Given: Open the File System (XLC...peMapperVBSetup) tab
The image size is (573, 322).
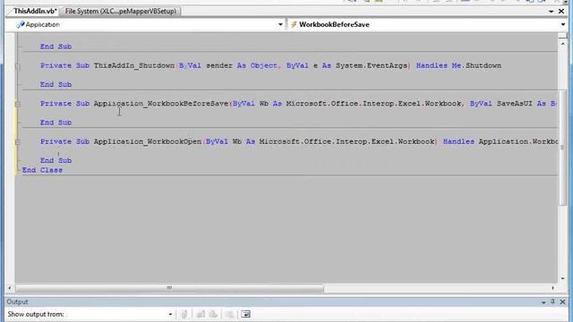Looking at the screenshot, I should click(x=121, y=12).
